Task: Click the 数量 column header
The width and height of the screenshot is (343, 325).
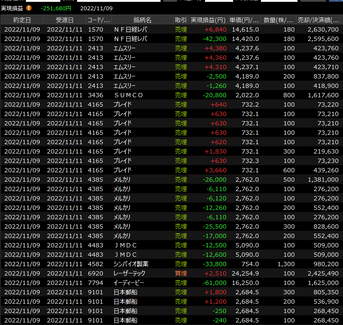Action: pyautogui.click(x=278, y=20)
